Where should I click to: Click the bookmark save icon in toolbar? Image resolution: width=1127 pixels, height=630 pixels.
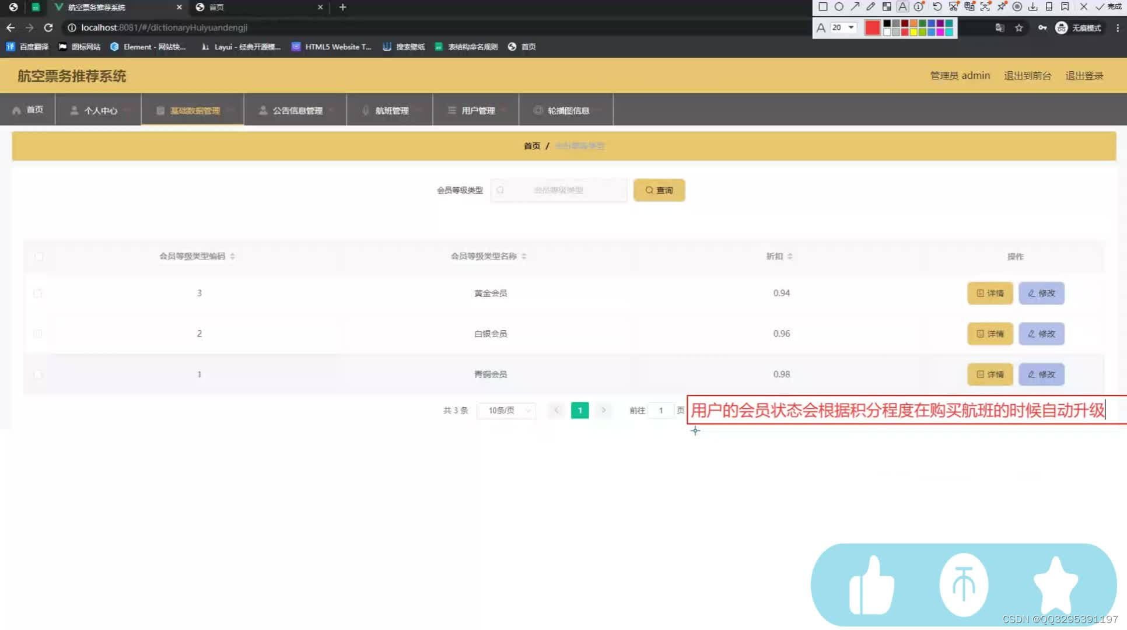tap(1065, 7)
